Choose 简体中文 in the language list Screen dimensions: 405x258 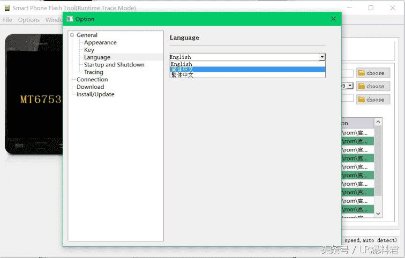coord(247,70)
